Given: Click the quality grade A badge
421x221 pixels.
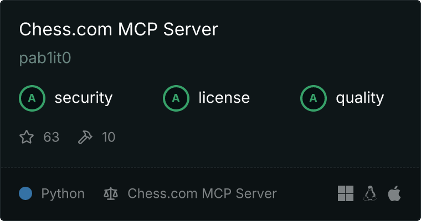Looking at the screenshot, I should click(314, 98).
